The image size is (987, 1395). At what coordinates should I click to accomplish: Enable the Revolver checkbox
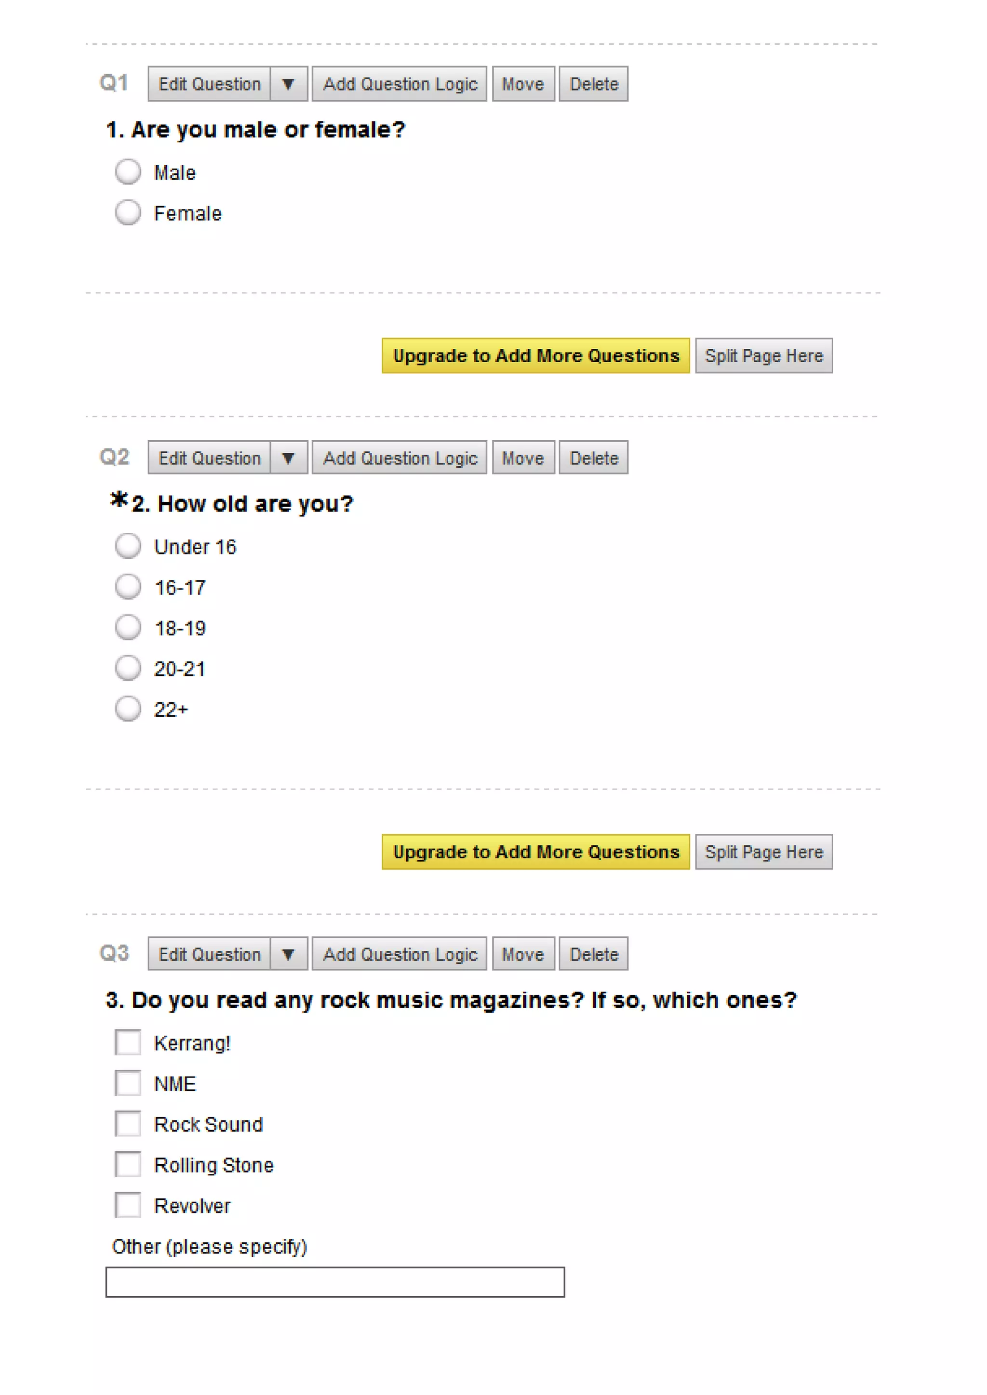tap(128, 1205)
